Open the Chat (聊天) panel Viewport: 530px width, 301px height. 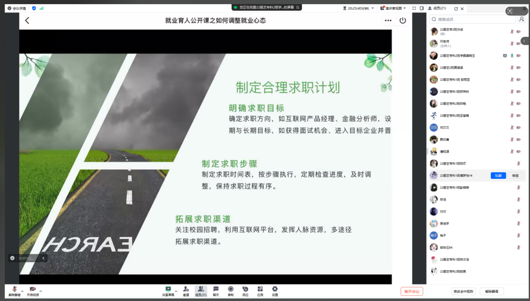216,289
